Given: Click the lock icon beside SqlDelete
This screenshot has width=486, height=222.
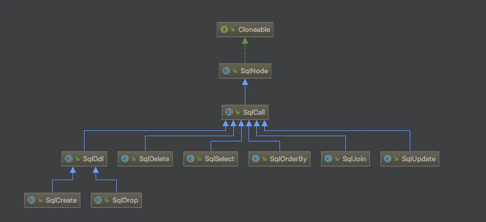Looking at the screenshot, I should [133, 159].
